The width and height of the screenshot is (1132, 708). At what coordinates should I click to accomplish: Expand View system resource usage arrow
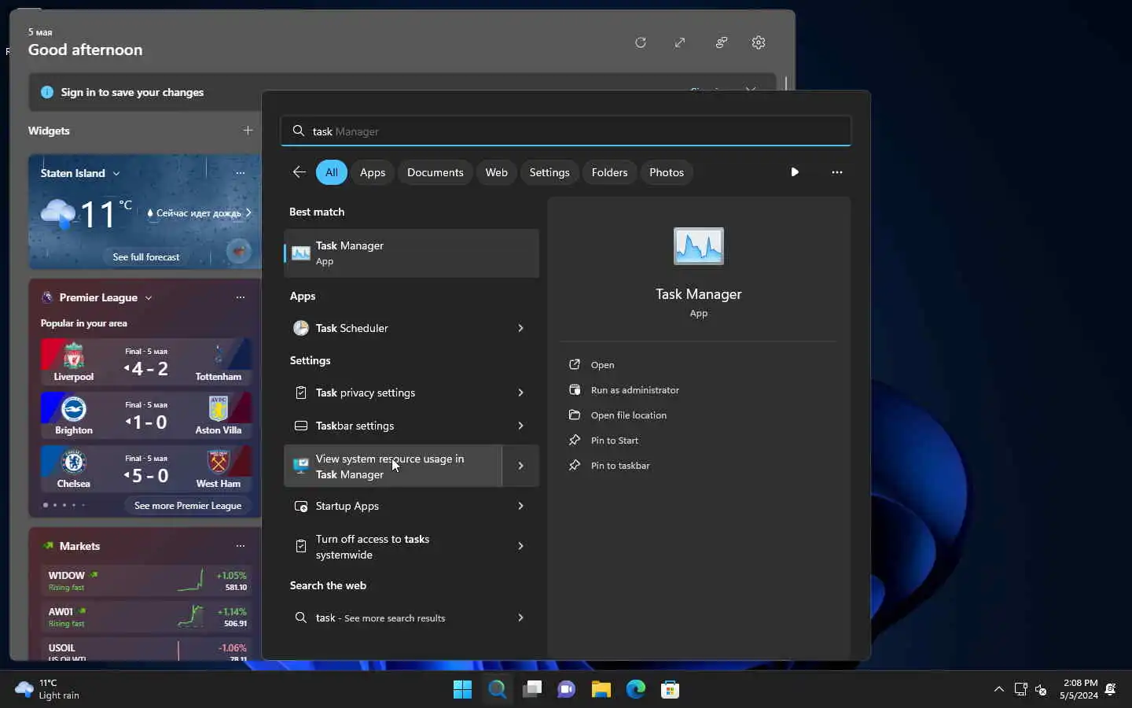[520, 466]
